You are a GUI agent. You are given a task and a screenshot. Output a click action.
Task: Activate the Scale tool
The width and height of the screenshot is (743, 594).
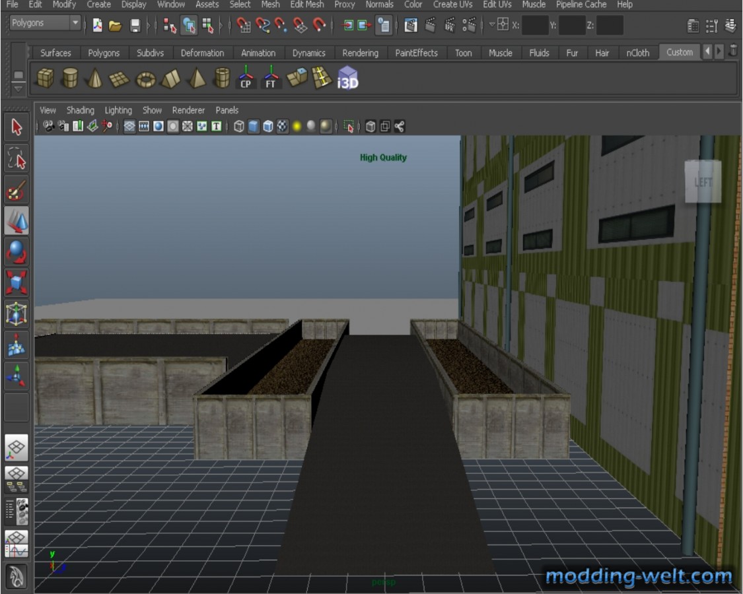(x=17, y=282)
